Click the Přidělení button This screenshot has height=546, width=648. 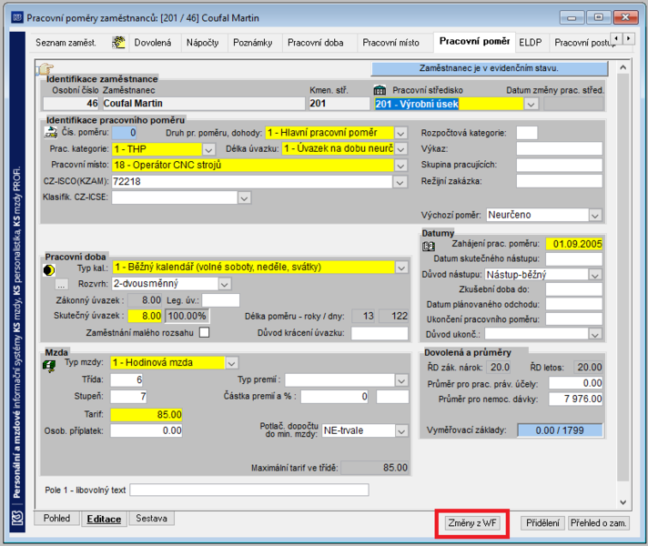pyautogui.click(x=542, y=523)
